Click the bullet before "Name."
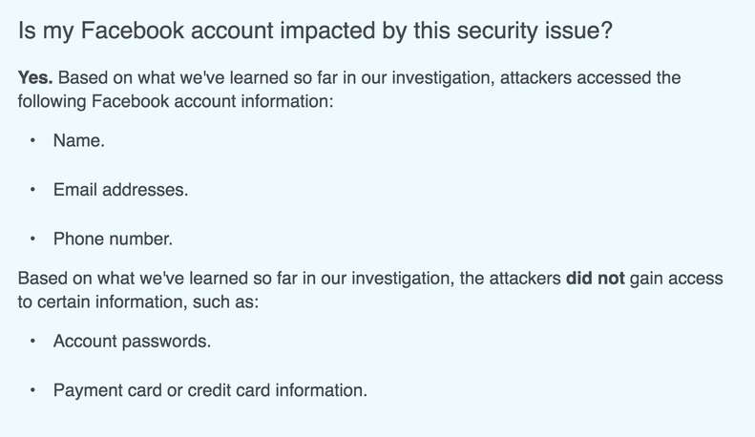The image size is (755, 437). point(32,140)
